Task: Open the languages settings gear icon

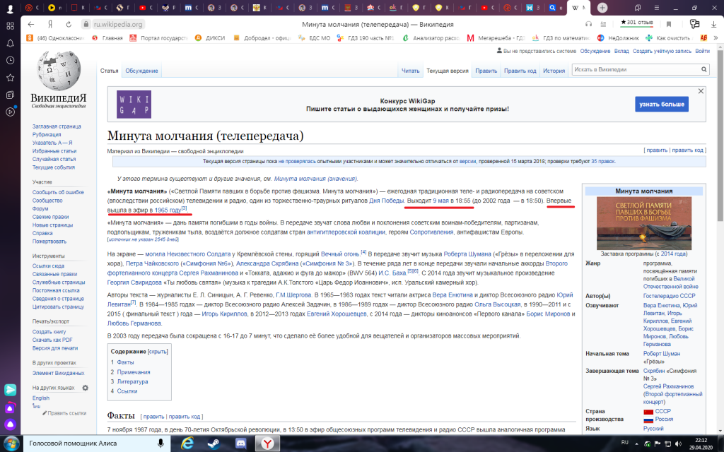Action: (86, 388)
